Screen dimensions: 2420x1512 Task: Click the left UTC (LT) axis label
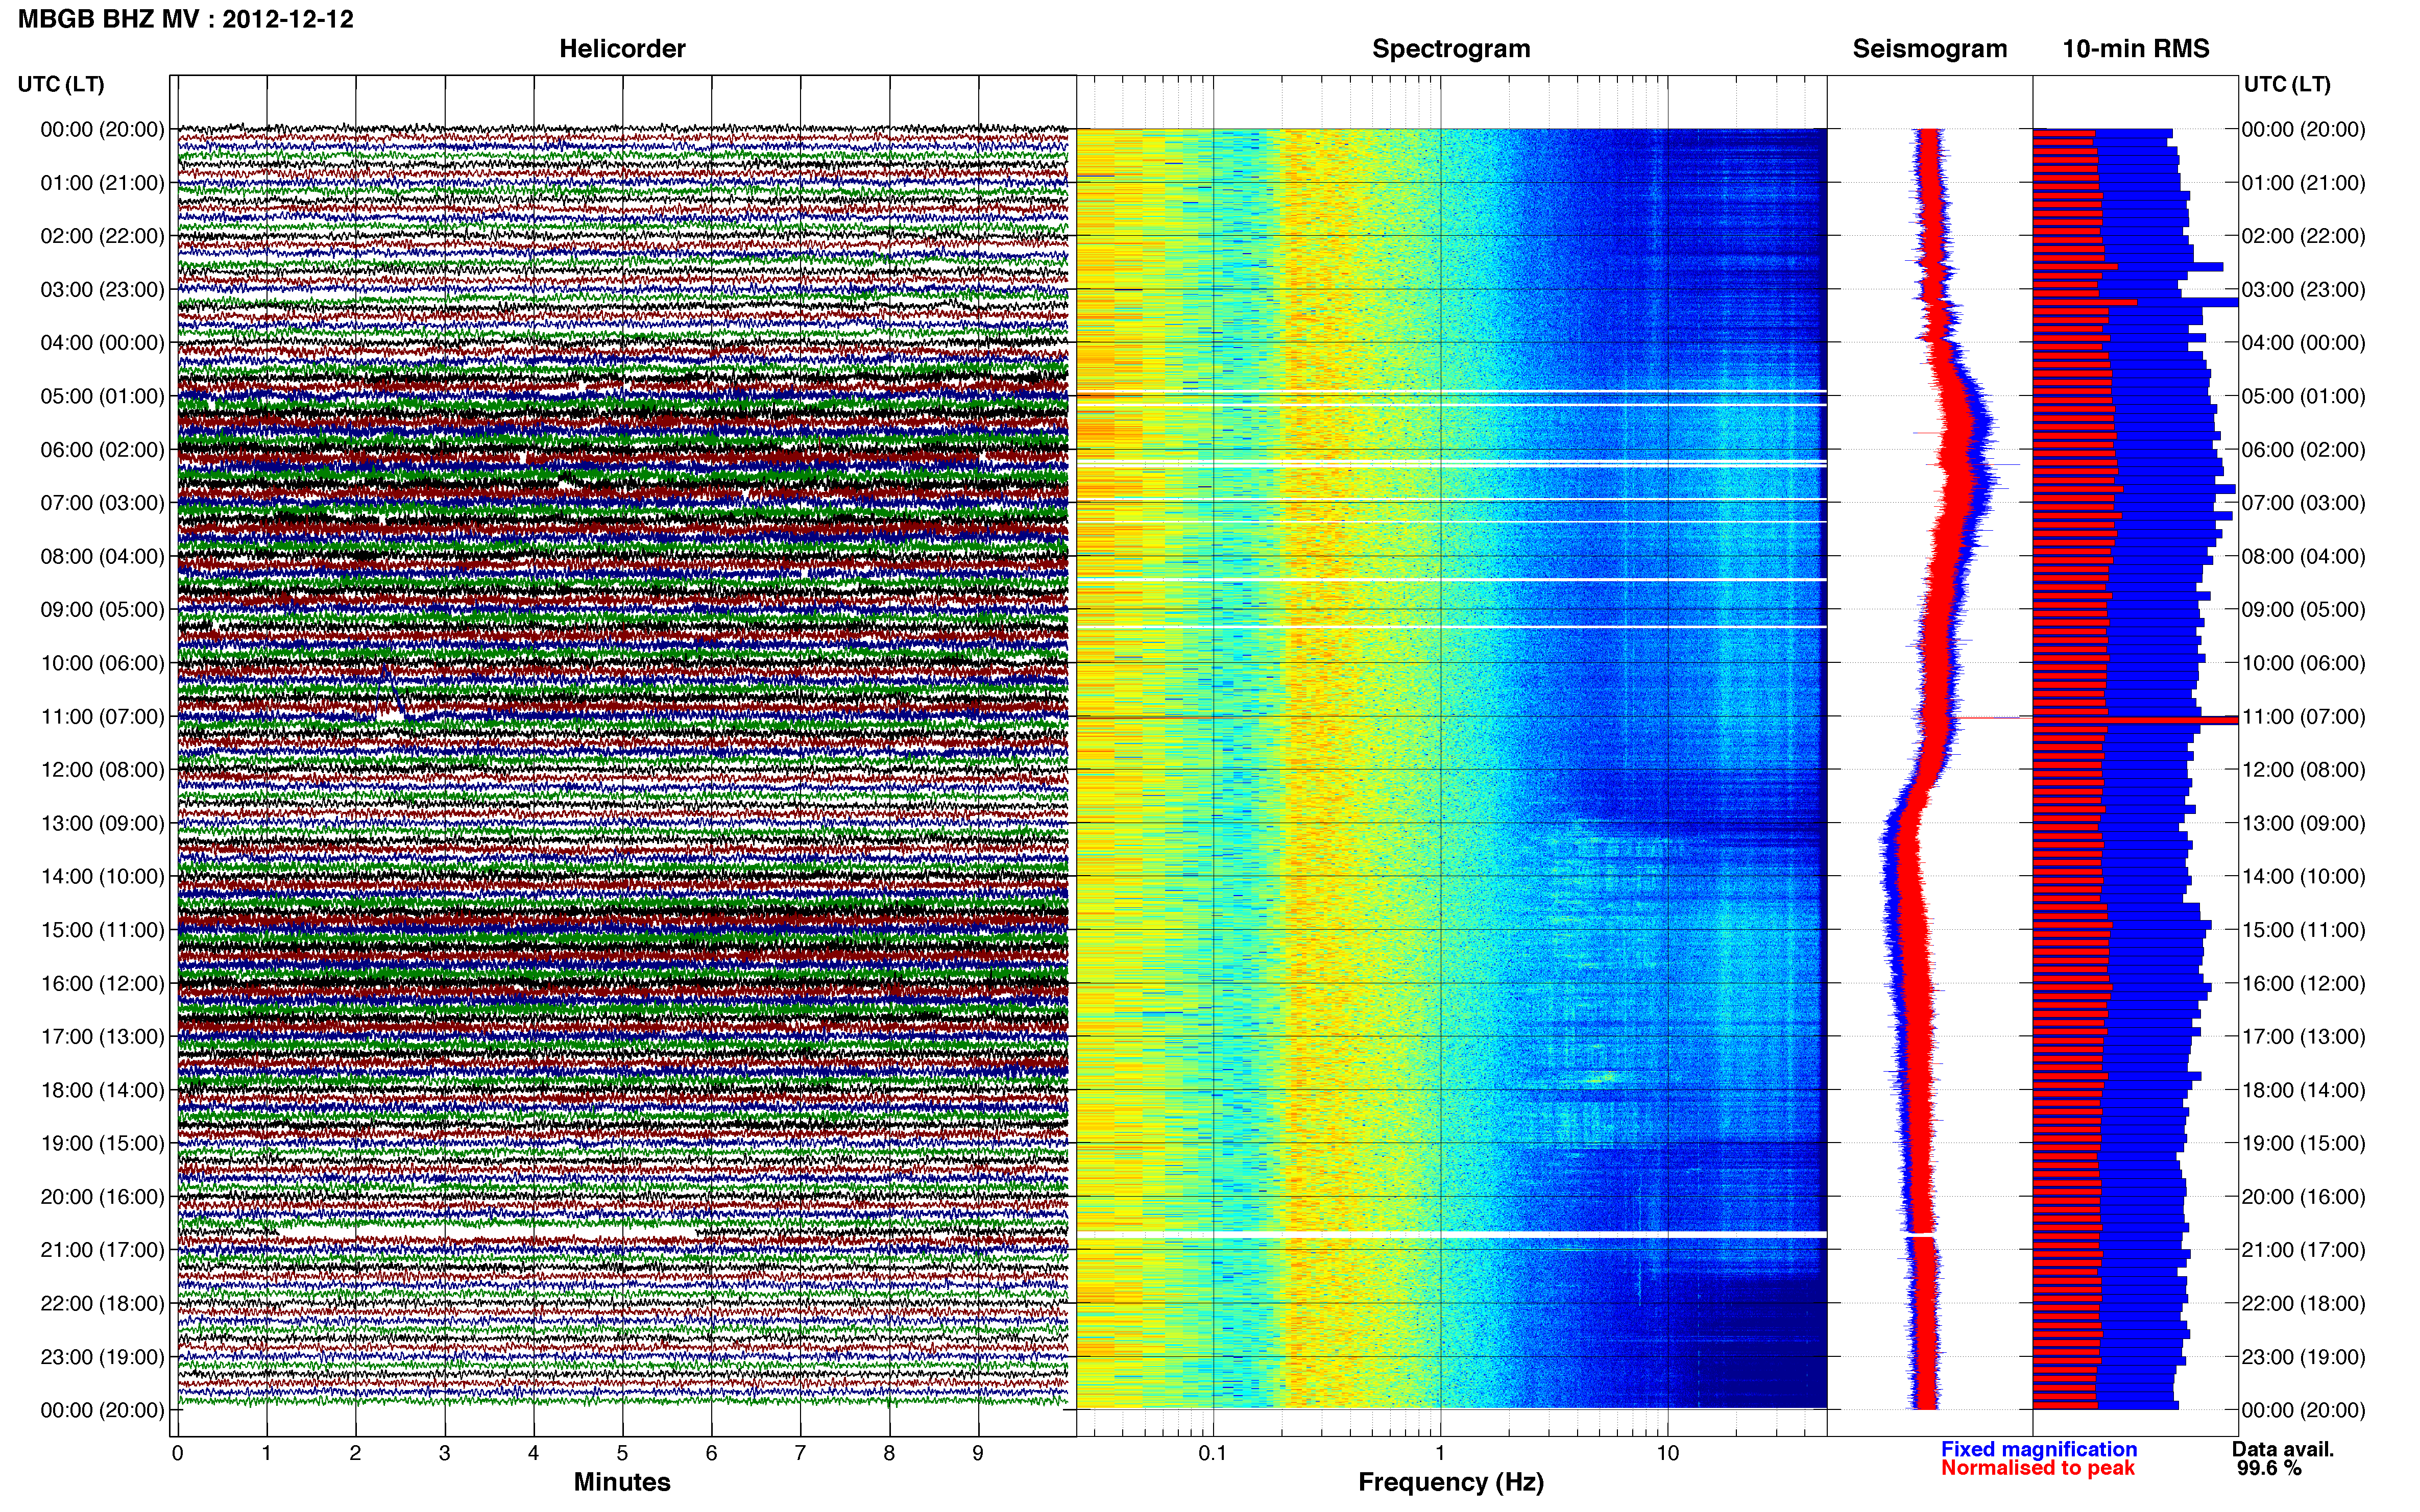pos(61,84)
